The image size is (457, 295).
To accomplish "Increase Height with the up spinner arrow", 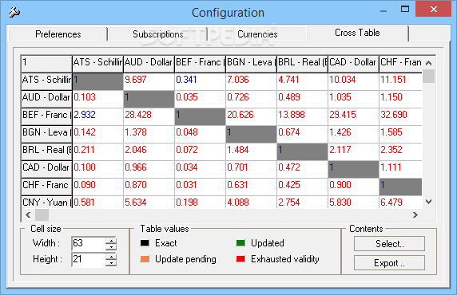I will coord(111,256).
